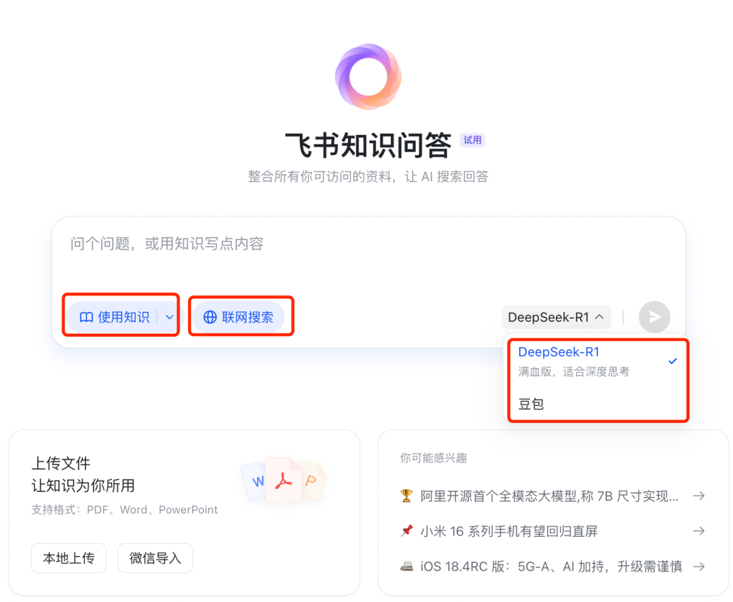Select DeepSeek-R1 from the model menu

pyautogui.click(x=597, y=361)
